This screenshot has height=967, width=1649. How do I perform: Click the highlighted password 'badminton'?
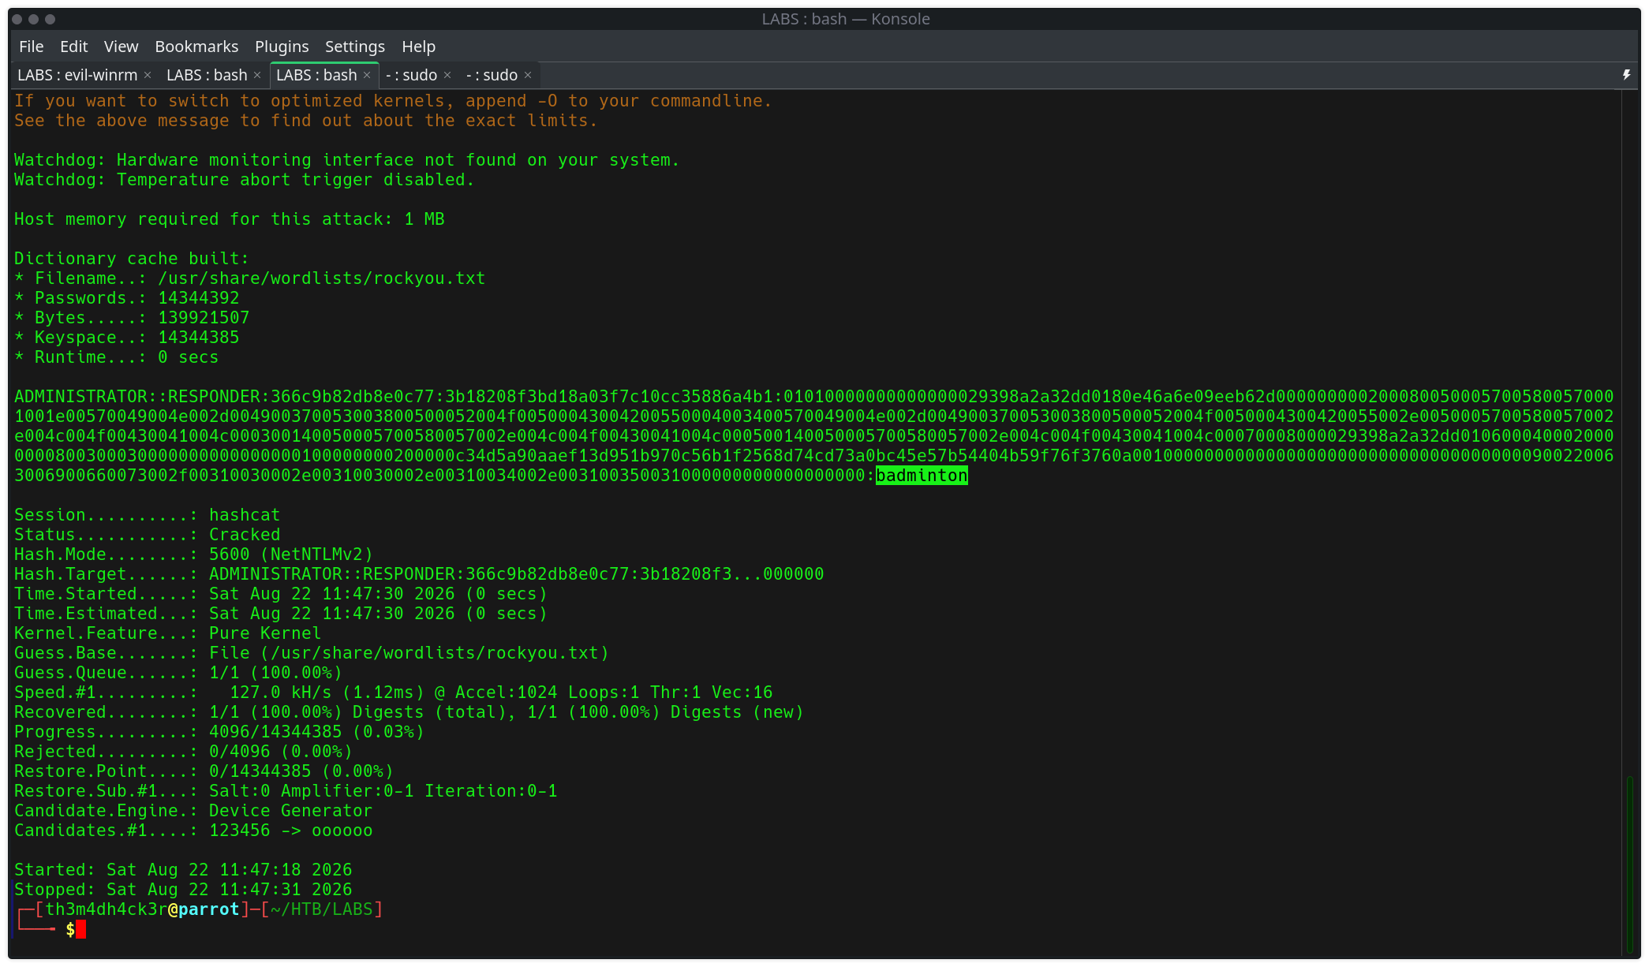[x=922, y=476]
